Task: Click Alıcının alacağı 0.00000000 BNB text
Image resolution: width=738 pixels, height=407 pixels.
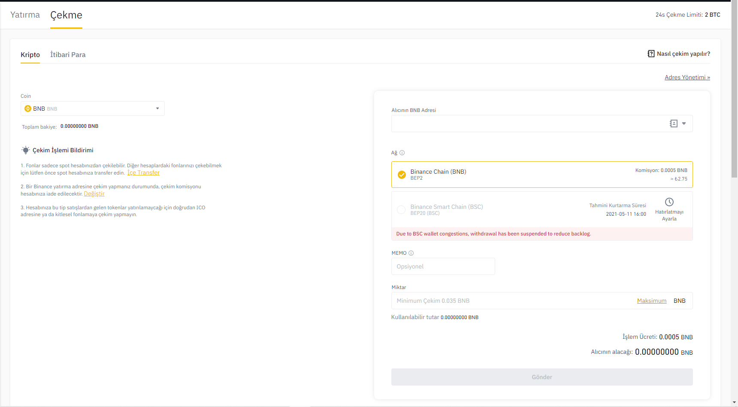Action: click(642, 352)
